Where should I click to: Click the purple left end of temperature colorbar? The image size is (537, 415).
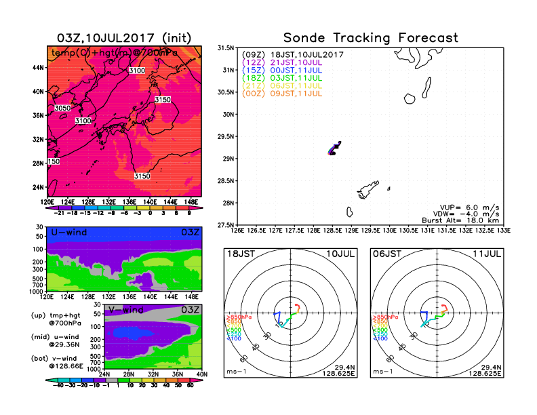[52, 207]
